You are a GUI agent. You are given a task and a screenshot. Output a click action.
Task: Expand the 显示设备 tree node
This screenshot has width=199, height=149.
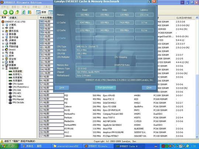[3, 37]
